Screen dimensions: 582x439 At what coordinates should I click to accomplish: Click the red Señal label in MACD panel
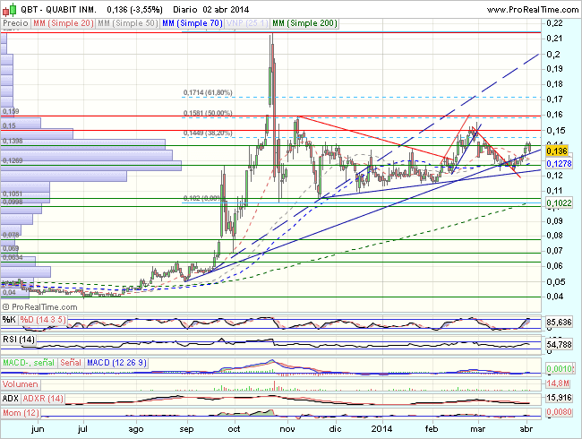pos(71,363)
